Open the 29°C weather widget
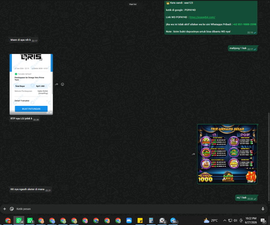 211,221
